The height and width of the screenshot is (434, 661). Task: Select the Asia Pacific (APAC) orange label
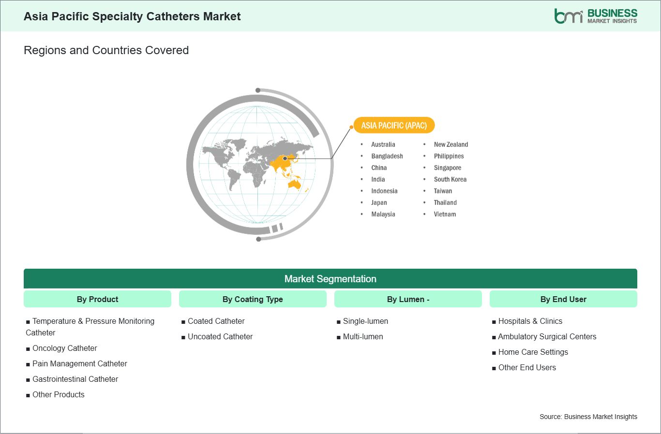coord(394,126)
